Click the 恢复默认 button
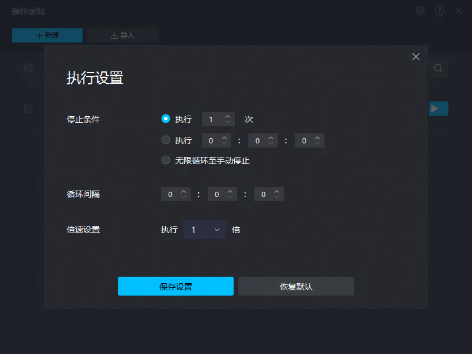This screenshot has height=354, width=472. point(296,286)
